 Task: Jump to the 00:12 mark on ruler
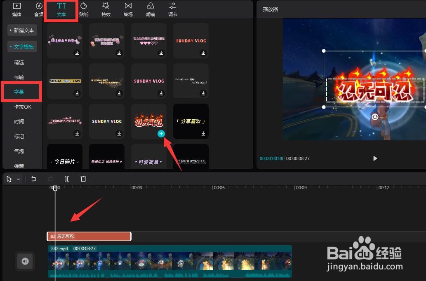pos(384,188)
